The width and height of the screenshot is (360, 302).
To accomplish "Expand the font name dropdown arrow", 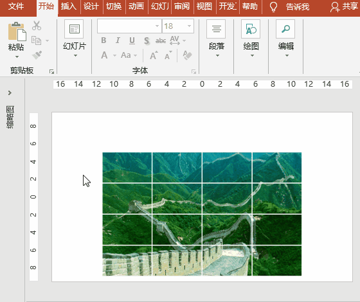I will click(157, 26).
